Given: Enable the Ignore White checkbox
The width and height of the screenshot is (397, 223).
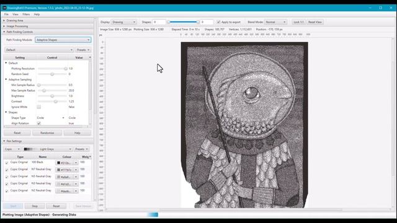Looking at the screenshot, I should (38, 107).
